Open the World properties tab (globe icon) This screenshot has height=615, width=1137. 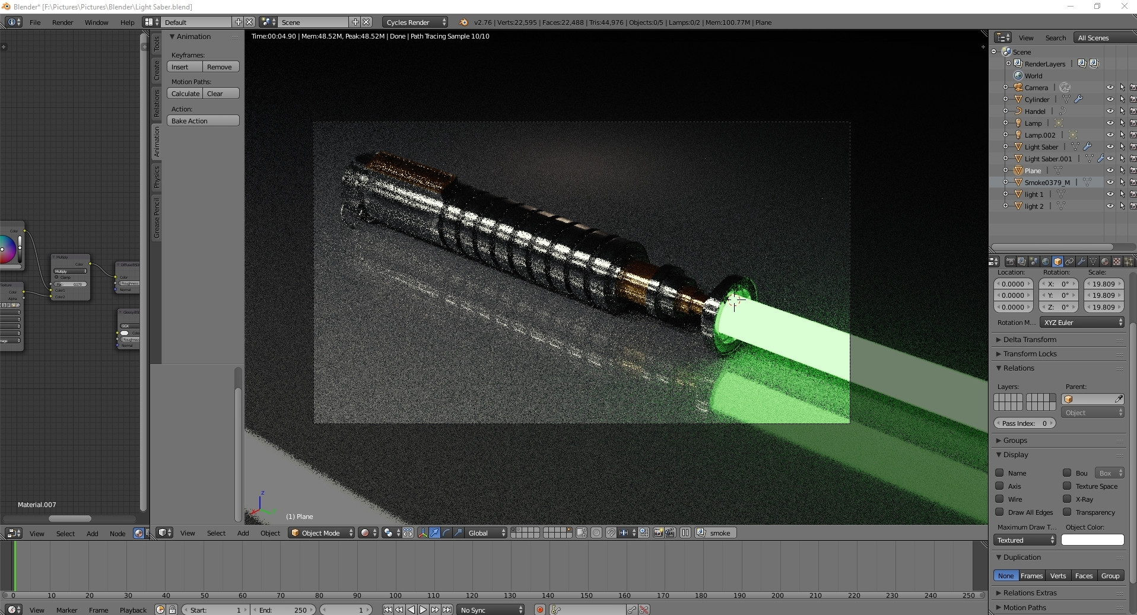1046,262
